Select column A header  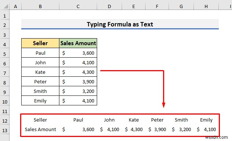[15, 6]
